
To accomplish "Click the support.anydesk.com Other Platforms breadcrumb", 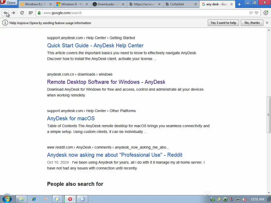I will coord(91,111).
